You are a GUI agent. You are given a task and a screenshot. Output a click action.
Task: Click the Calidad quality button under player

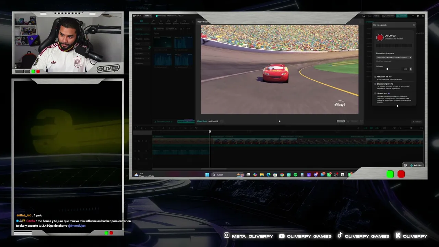click(x=341, y=121)
